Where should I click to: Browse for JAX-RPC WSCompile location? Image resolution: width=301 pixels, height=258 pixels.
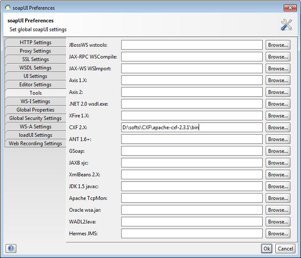(x=278, y=57)
